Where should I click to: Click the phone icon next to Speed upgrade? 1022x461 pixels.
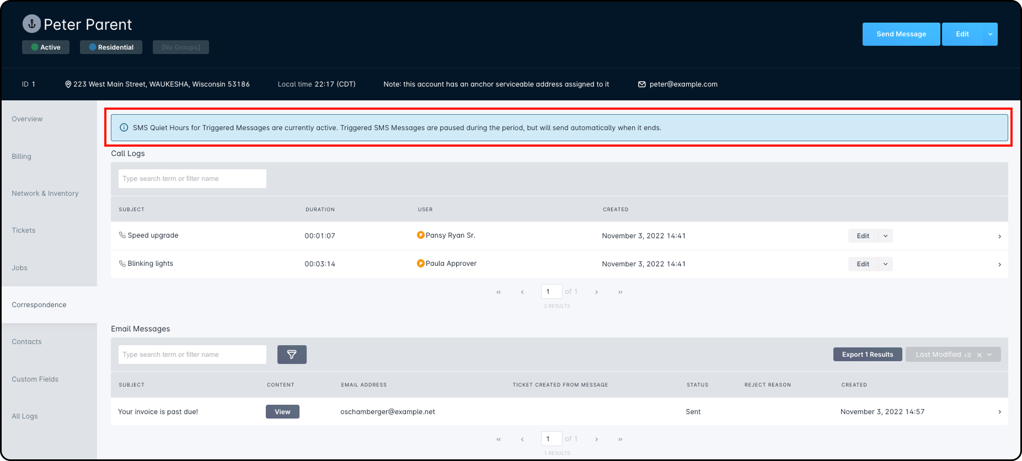pyautogui.click(x=122, y=235)
